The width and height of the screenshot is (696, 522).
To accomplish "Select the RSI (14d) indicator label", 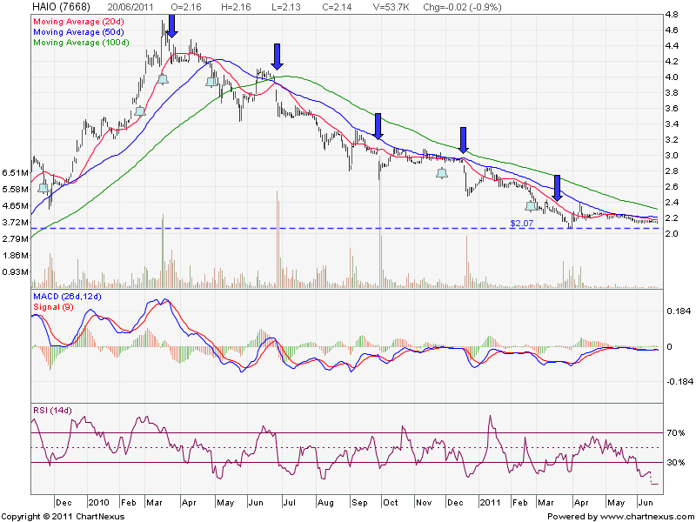I will (52, 410).
